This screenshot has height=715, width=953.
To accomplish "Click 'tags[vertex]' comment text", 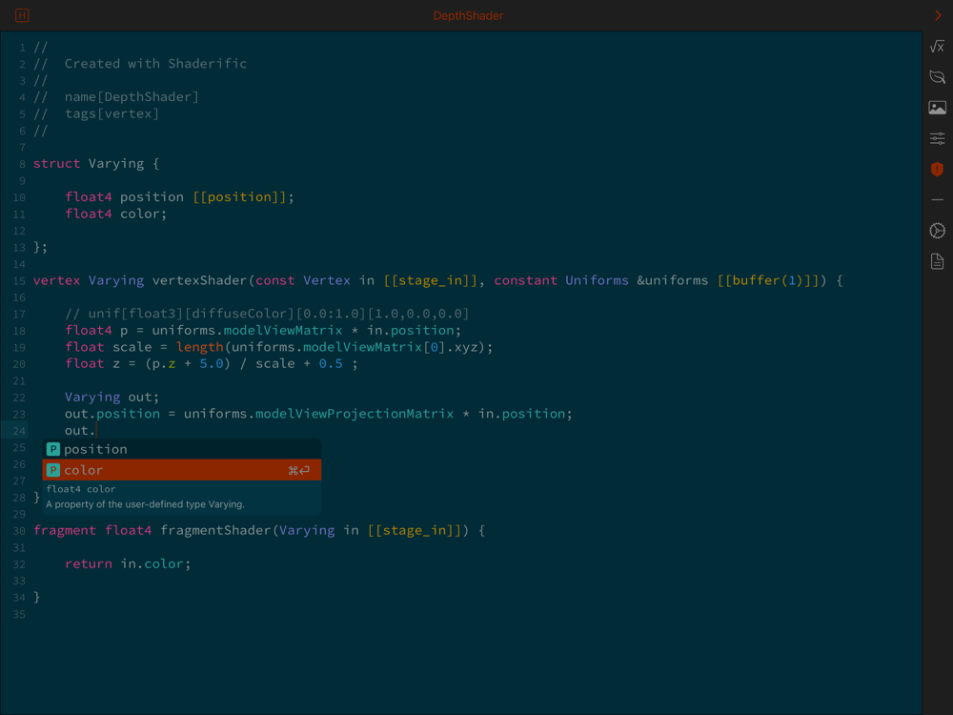I will tap(112, 113).
